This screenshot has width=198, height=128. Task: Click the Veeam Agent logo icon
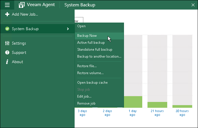pyautogui.click(x=21, y=5)
